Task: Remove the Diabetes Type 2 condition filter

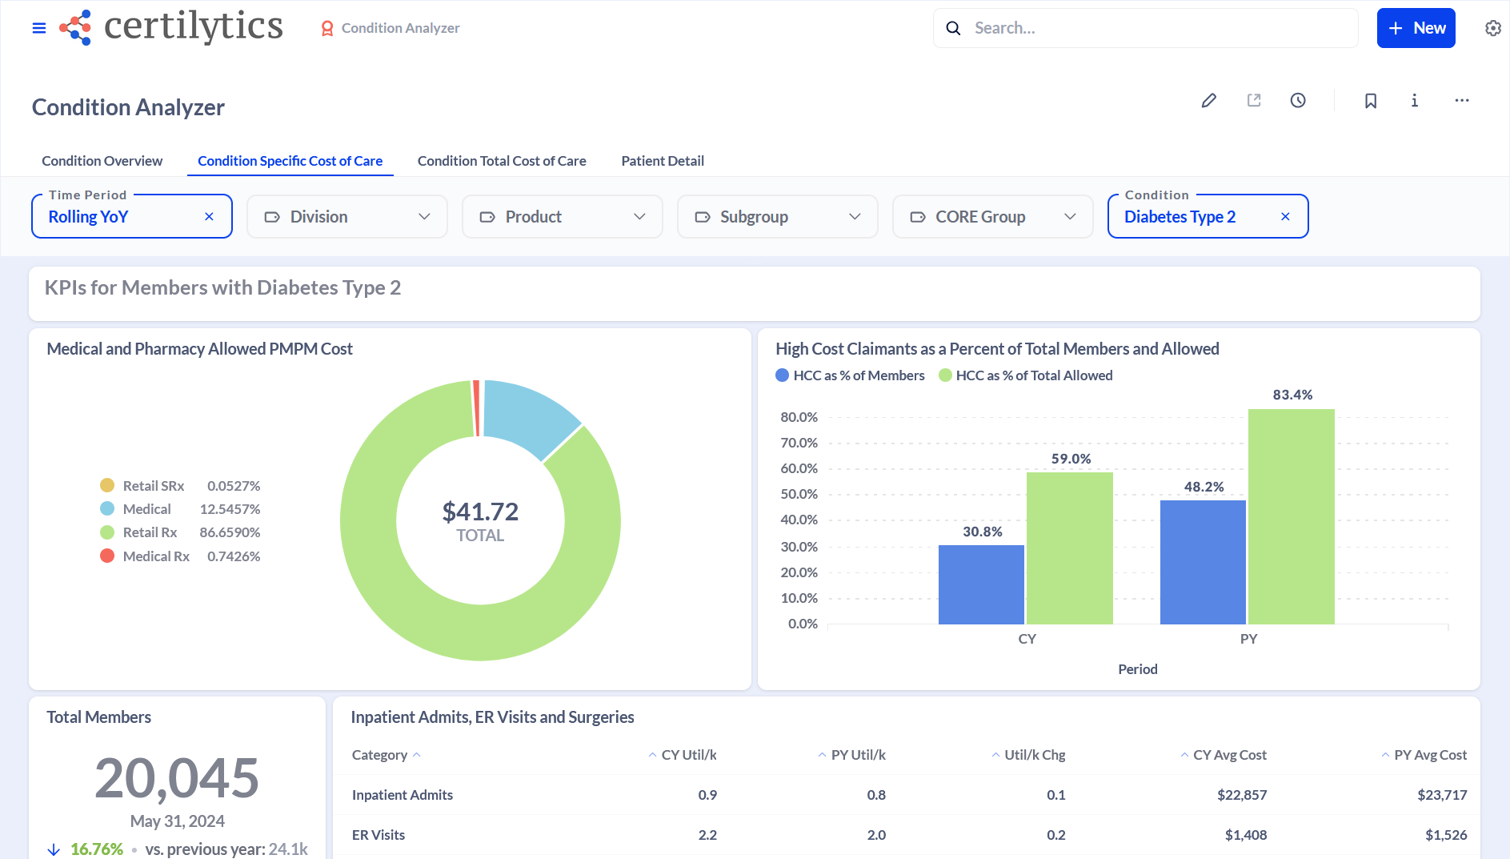Action: coord(1285,216)
